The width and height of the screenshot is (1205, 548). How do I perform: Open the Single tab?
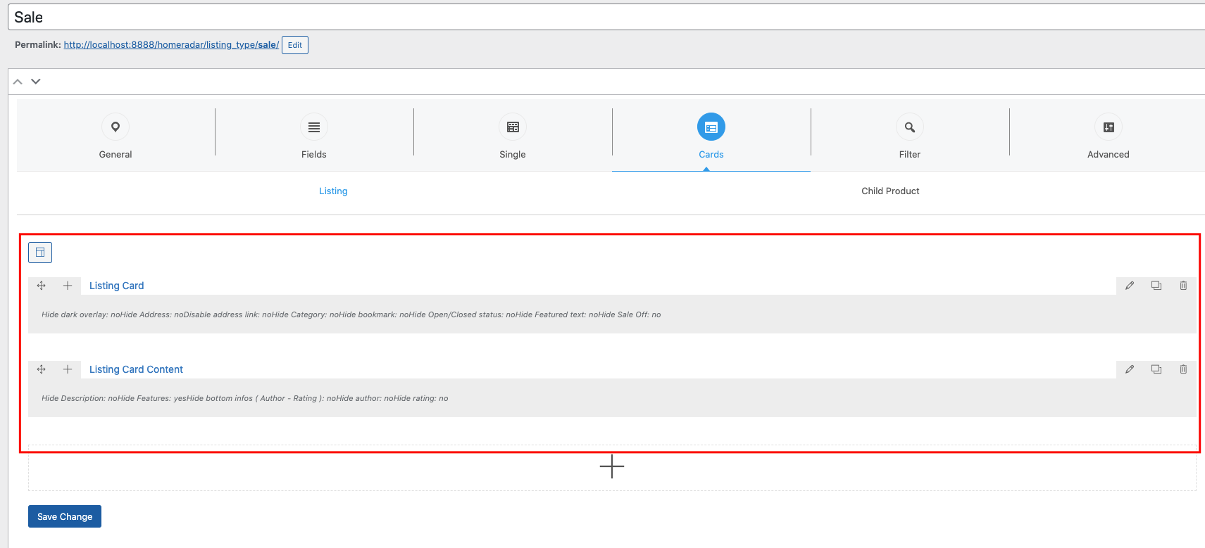point(513,136)
